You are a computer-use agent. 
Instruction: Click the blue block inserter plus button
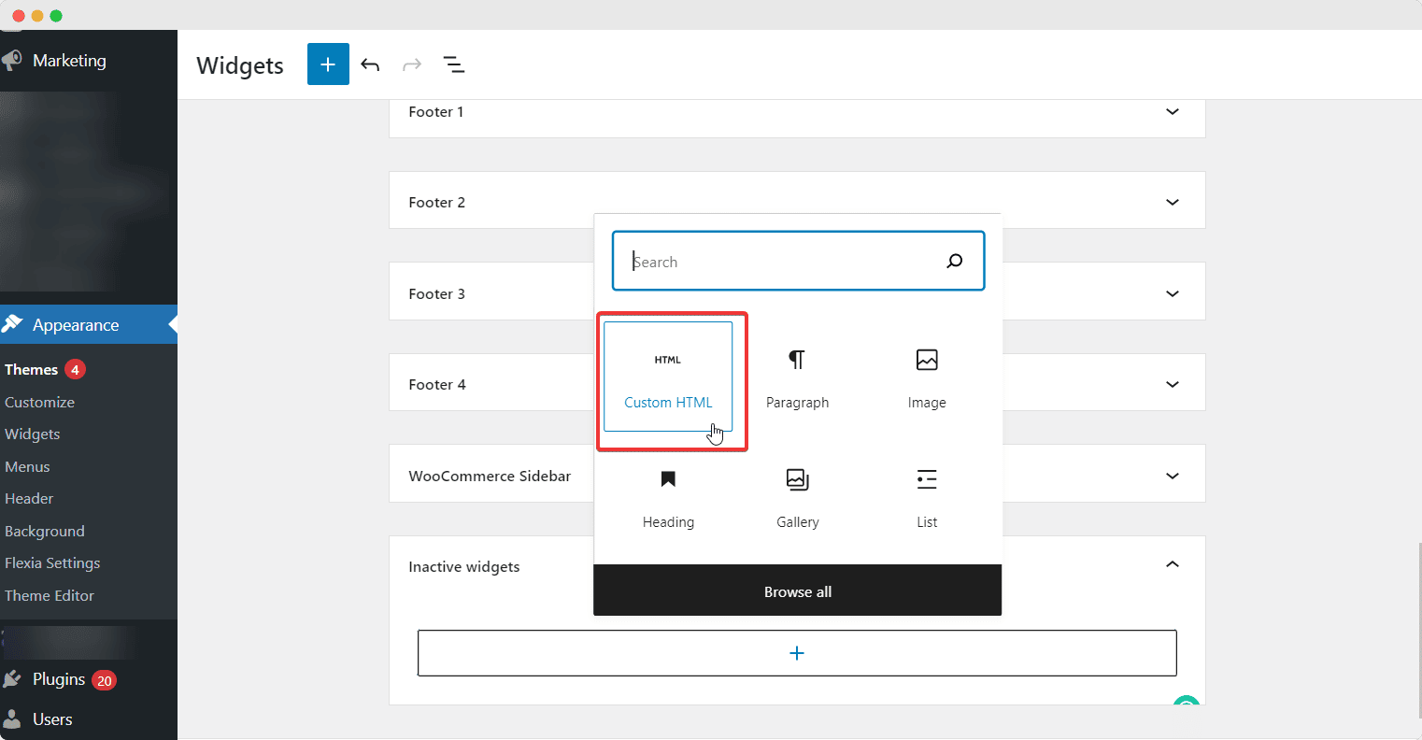(328, 64)
